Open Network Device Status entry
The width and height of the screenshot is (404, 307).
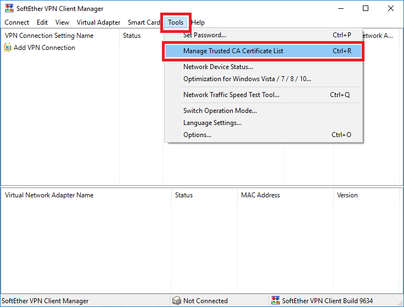click(263, 67)
